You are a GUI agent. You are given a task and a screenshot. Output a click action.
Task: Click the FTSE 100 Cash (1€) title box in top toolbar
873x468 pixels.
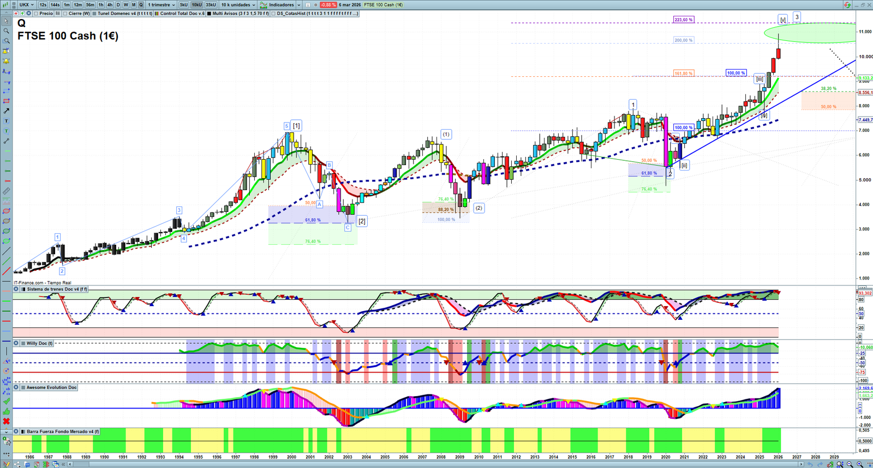coord(384,5)
